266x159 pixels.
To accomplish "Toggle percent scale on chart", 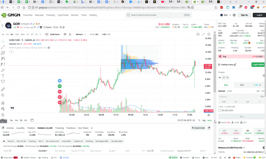I will (x=199, y=120).
